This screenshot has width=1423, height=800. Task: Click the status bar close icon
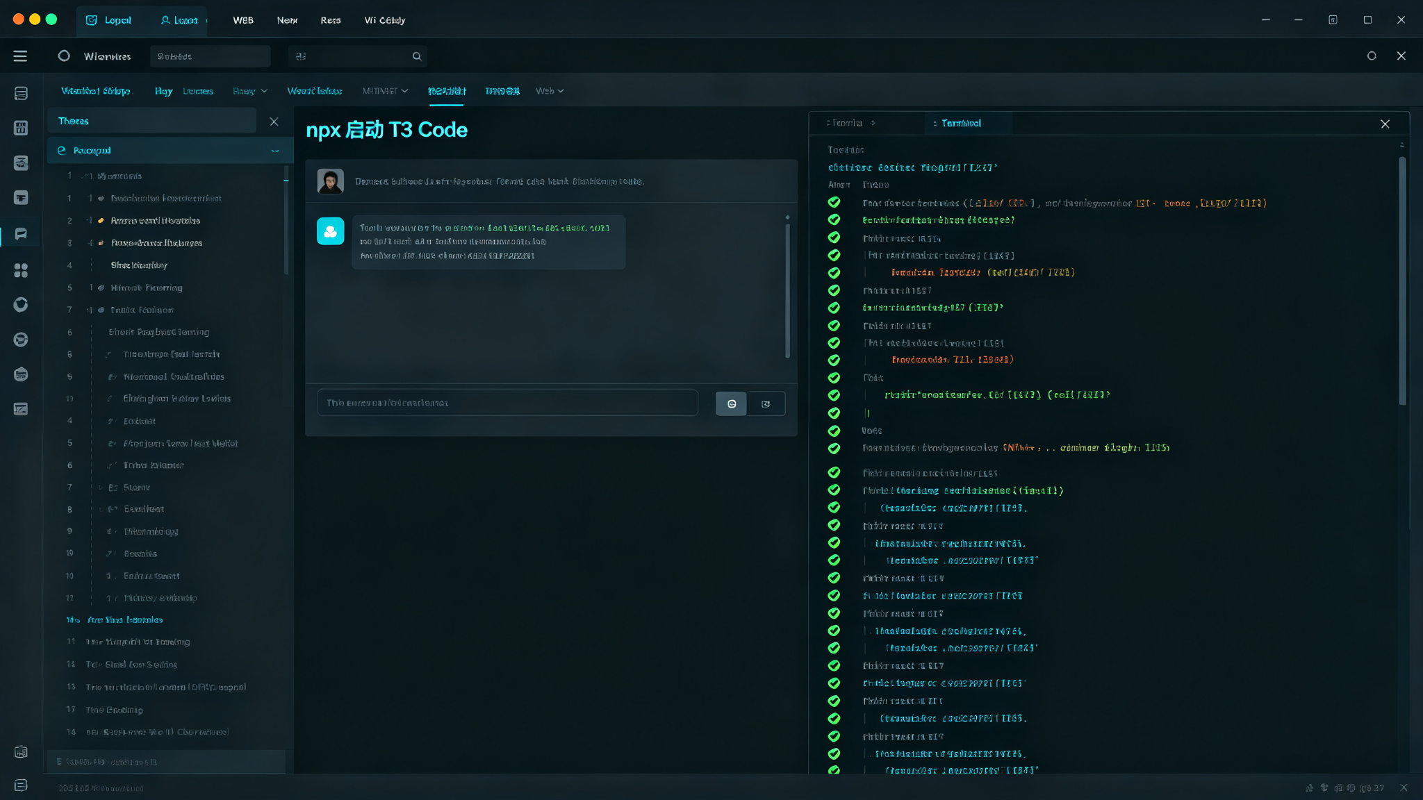click(1404, 787)
